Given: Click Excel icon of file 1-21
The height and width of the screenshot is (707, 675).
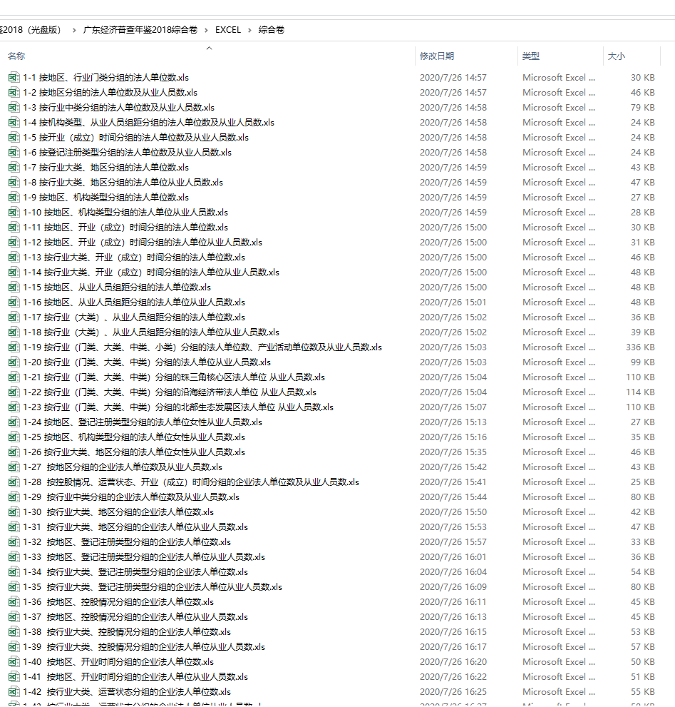Looking at the screenshot, I should pos(14,377).
